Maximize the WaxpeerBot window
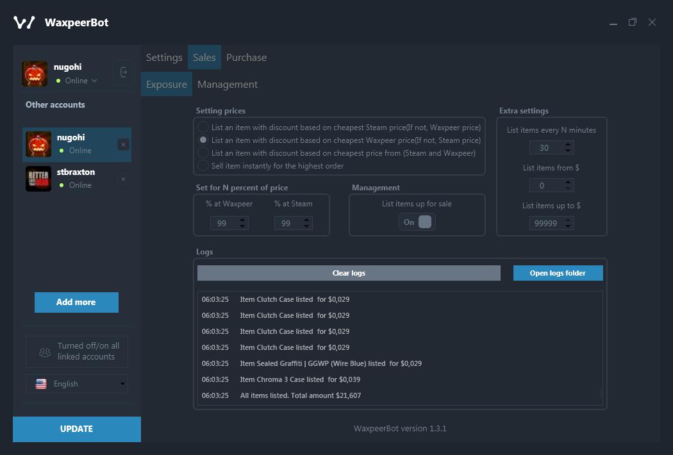The width and height of the screenshot is (673, 455). click(633, 22)
